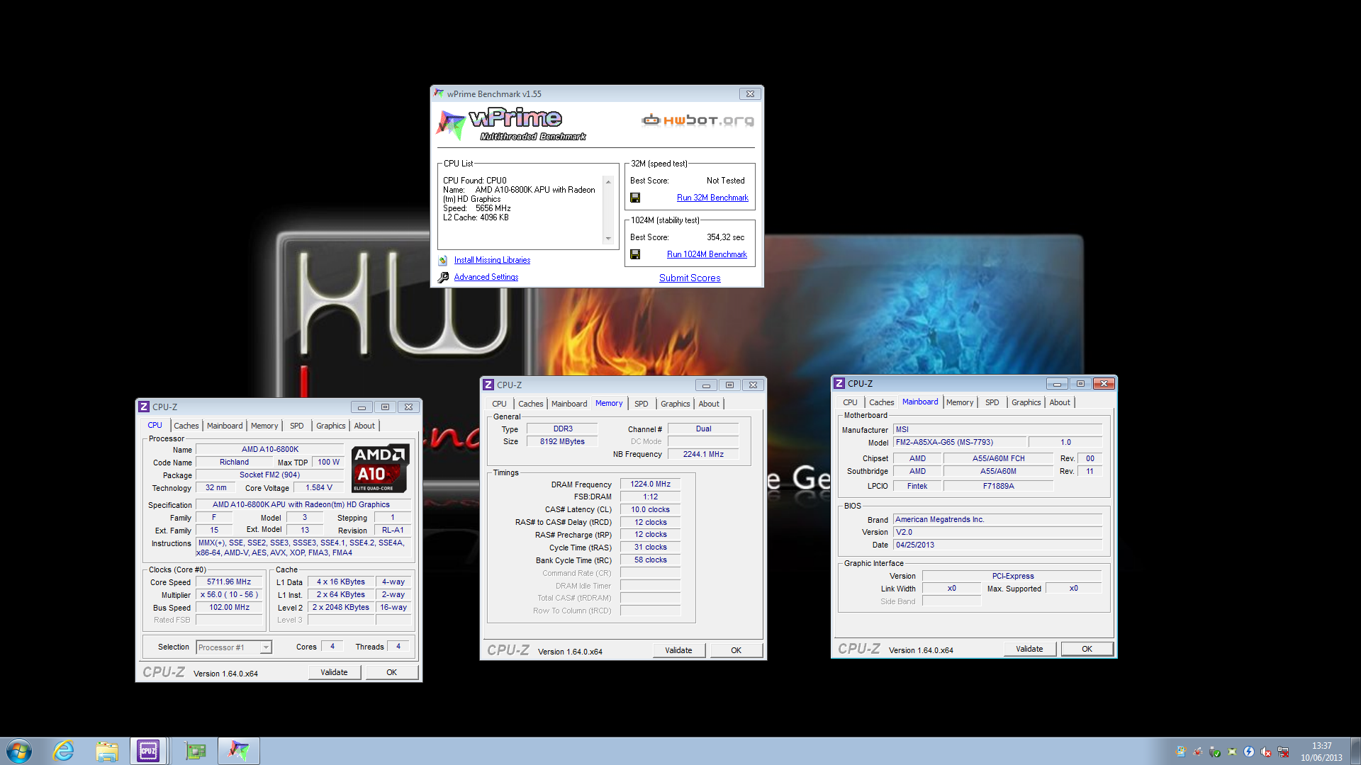Click the wPrime taskbar button
This screenshot has height=765, width=1361.
point(239,751)
